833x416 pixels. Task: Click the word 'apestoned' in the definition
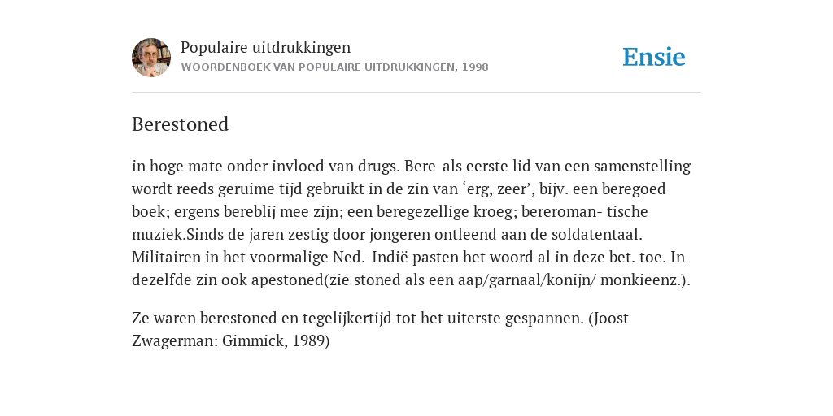pos(287,280)
